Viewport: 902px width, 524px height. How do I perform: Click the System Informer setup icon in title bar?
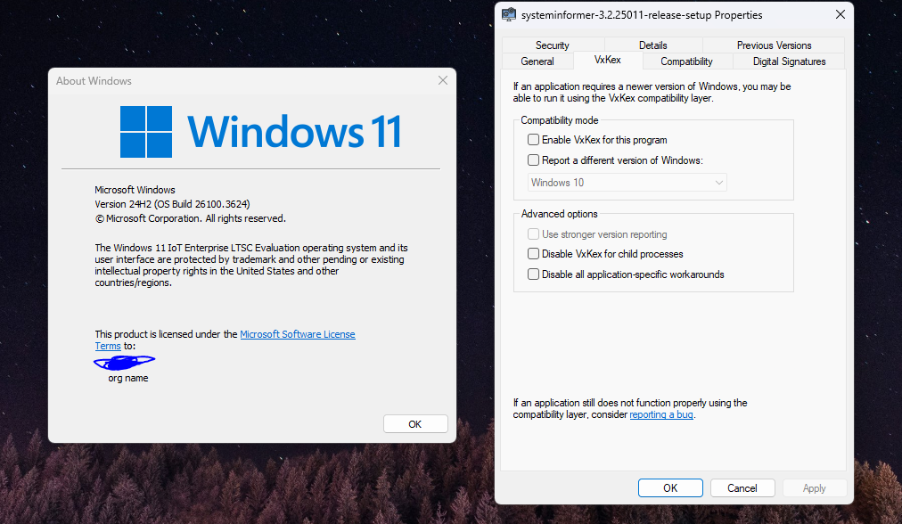509,15
